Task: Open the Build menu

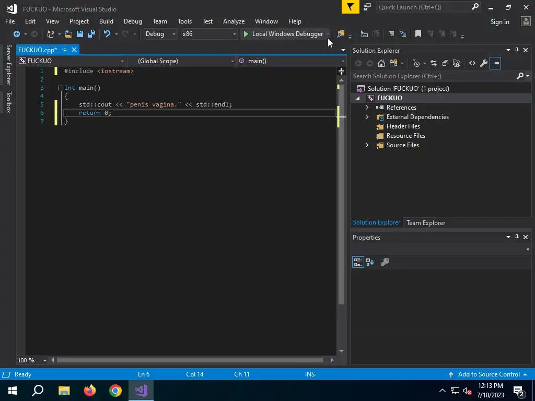Action: [x=106, y=21]
